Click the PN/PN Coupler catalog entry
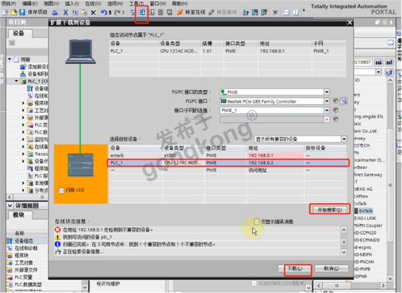The height and width of the screenshot is (293, 402). coord(368,225)
